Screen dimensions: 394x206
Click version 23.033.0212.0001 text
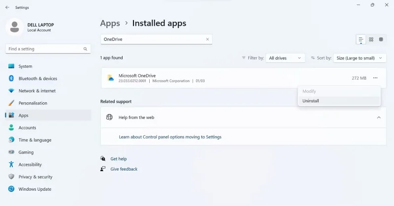(132, 81)
